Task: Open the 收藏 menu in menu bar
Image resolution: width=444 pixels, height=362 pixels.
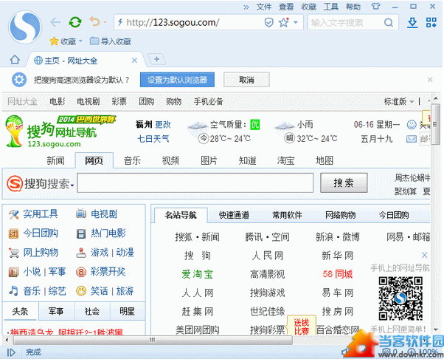Action: tap(308, 7)
